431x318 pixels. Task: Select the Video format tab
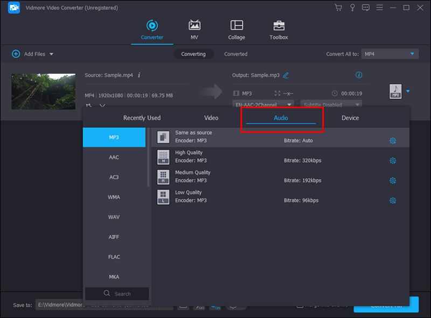coord(211,117)
